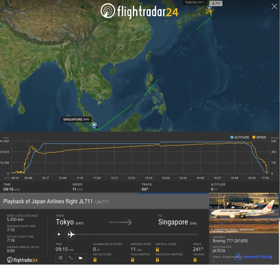The width and height of the screenshot is (280, 265).
Task: Click the 0:00 average arrival delay
Action: pos(11,251)
